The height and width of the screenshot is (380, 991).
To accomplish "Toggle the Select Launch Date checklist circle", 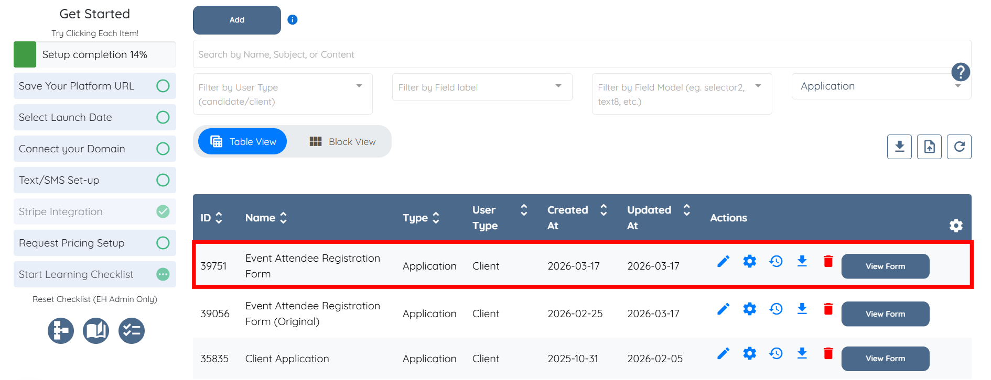I will pos(163,117).
